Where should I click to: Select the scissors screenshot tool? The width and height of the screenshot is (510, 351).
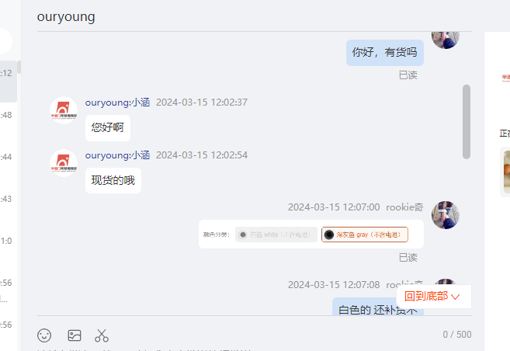pos(102,335)
